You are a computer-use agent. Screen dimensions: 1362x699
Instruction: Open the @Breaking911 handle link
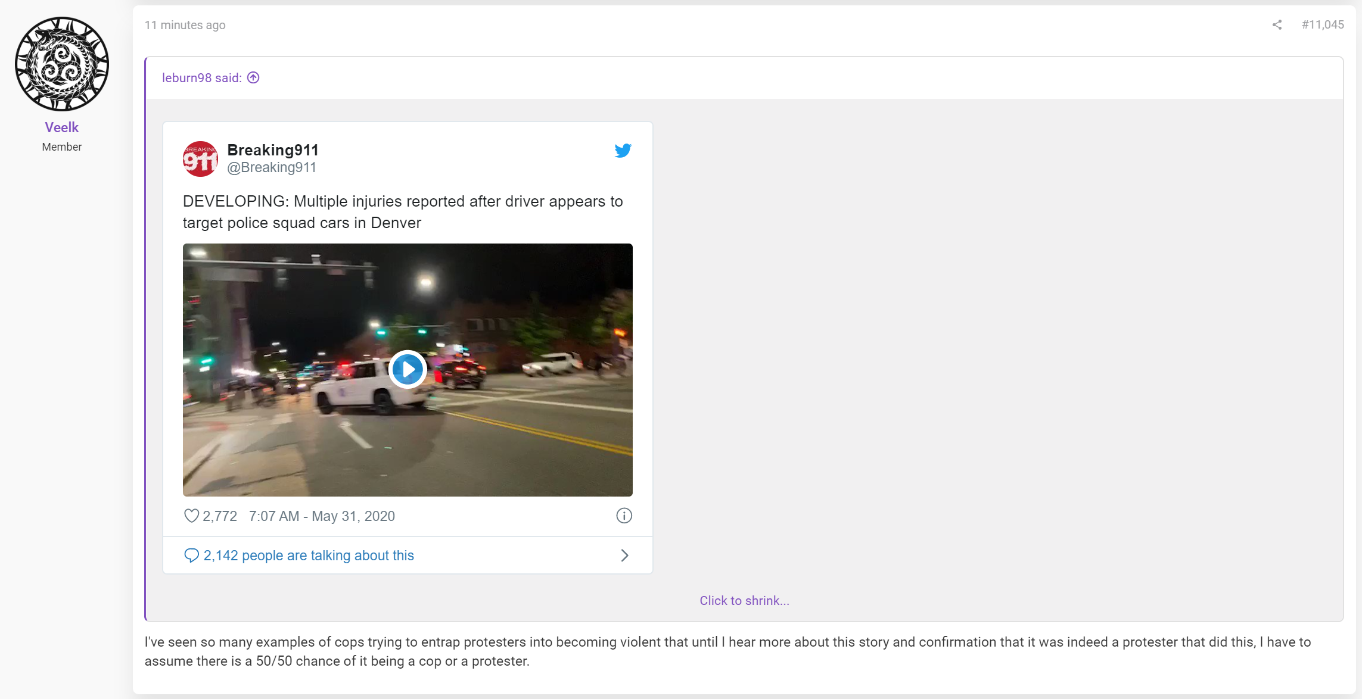click(x=272, y=168)
